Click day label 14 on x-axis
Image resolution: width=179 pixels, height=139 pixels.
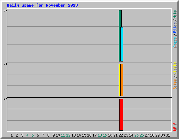[79, 135]
